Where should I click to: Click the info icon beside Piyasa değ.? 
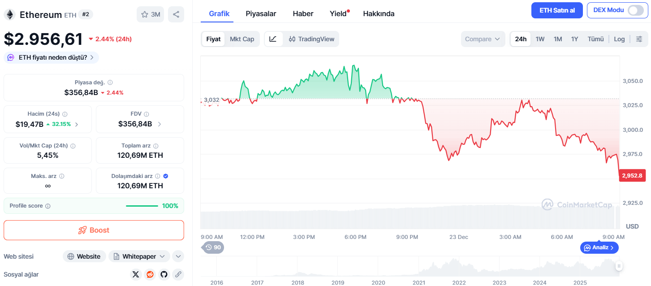110,82
